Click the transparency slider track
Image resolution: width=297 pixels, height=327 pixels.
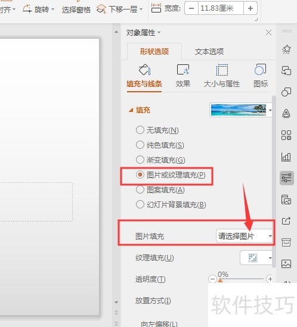coord(241,279)
